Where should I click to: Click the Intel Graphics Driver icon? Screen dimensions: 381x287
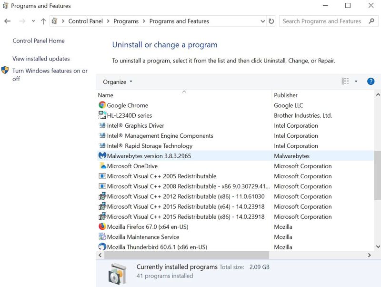pyautogui.click(x=102, y=125)
